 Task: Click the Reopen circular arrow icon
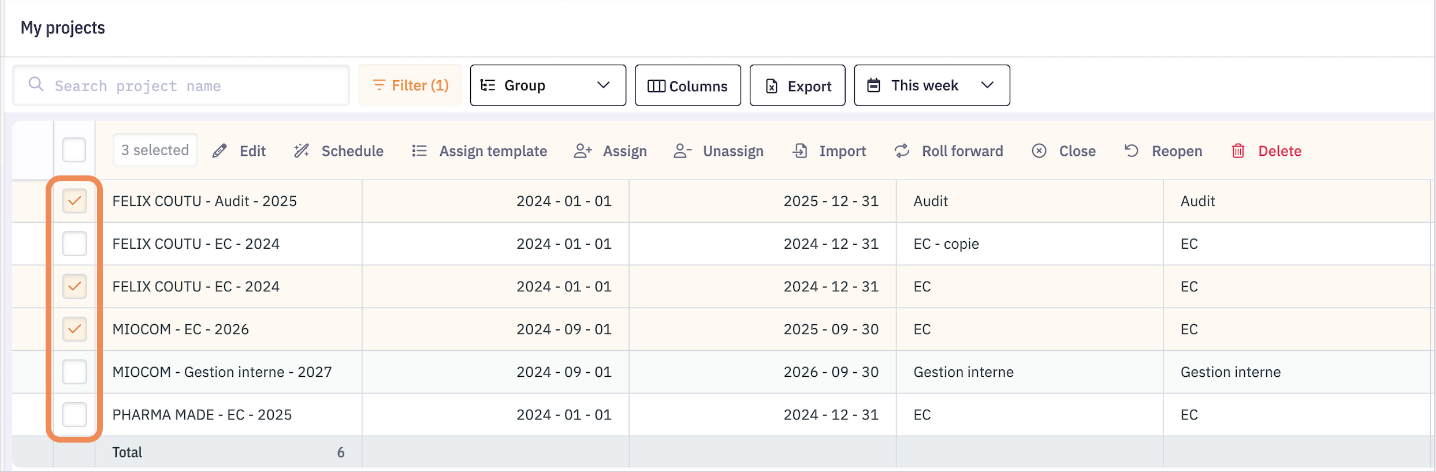click(1131, 151)
